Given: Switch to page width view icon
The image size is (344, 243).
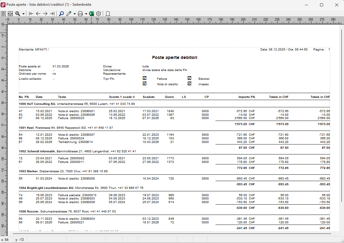Looking at the screenshot, I should click(10, 14).
